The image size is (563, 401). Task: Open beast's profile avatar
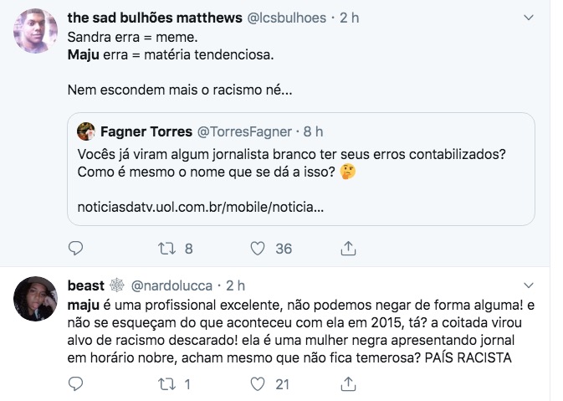36,298
